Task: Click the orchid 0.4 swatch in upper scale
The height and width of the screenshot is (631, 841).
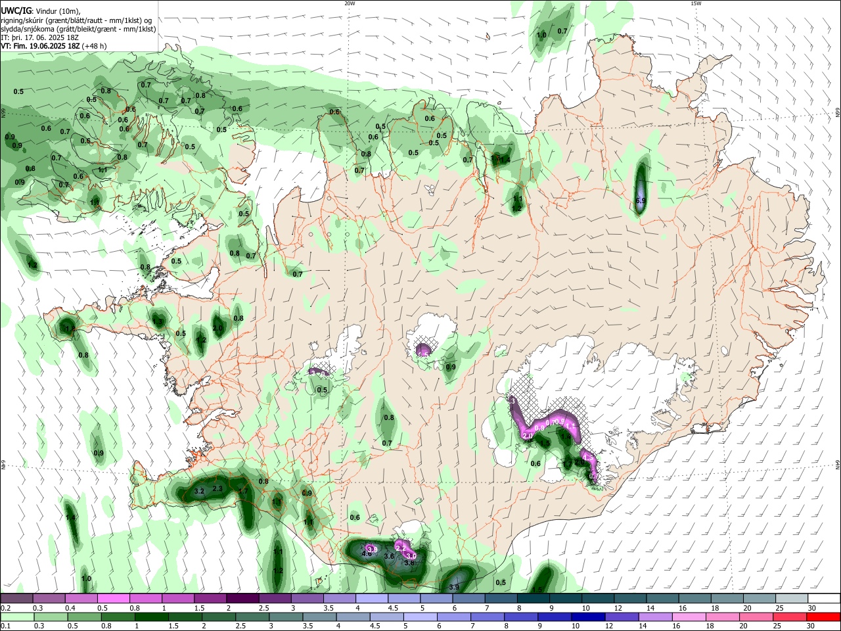Action: click(81, 598)
